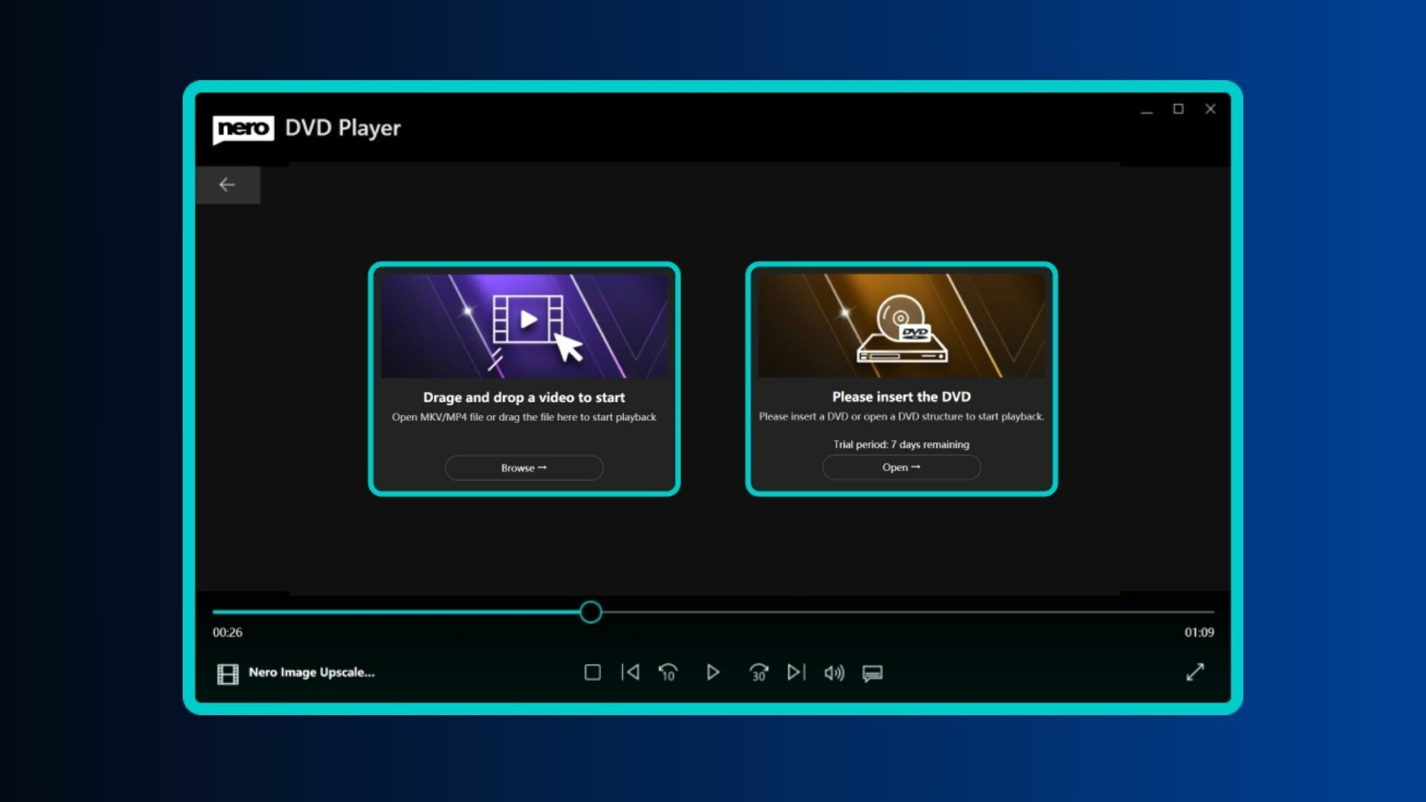This screenshot has height=802, width=1426.
Task: Click the Browse button to pick an MKV/MP4 file
Action: [524, 467]
